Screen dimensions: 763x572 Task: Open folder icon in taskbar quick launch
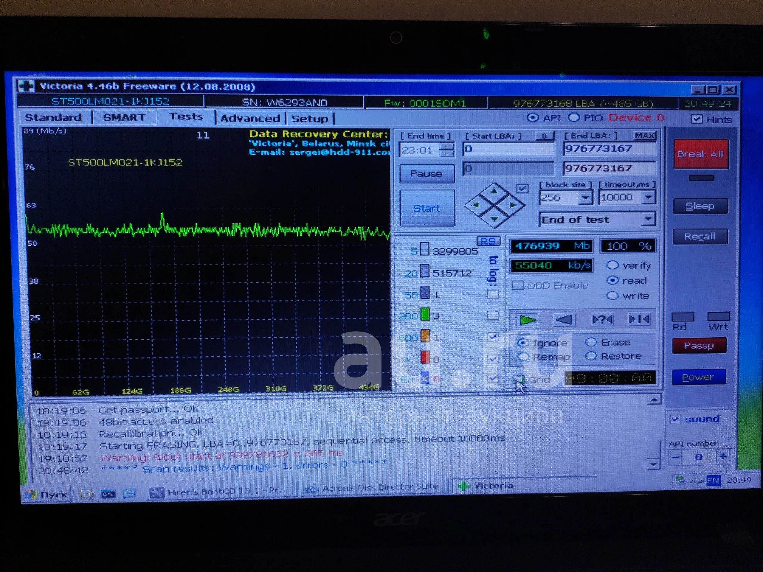[x=86, y=494]
